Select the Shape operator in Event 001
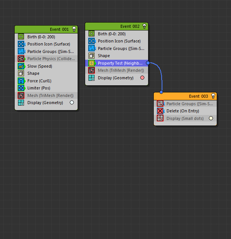Image resolution: width=231 pixels, height=239 pixels. [33, 73]
